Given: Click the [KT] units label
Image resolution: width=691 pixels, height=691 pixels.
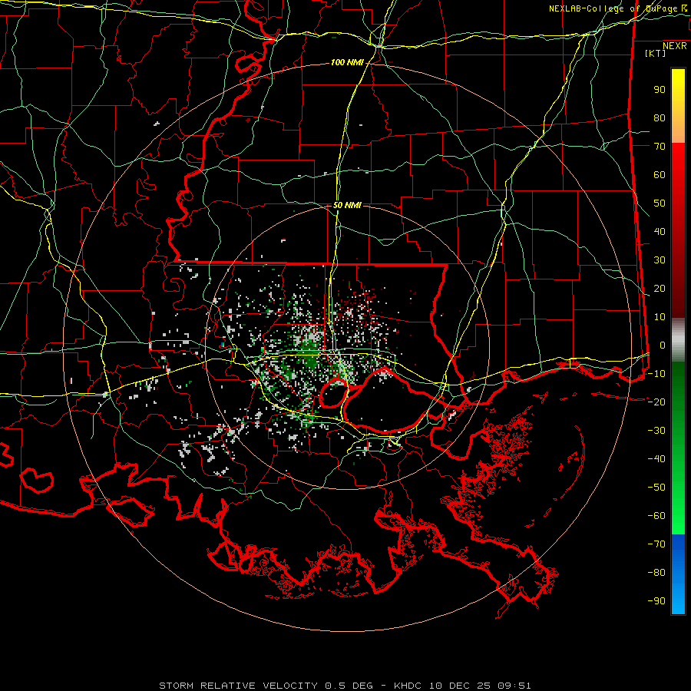Looking at the screenshot, I should [655, 53].
